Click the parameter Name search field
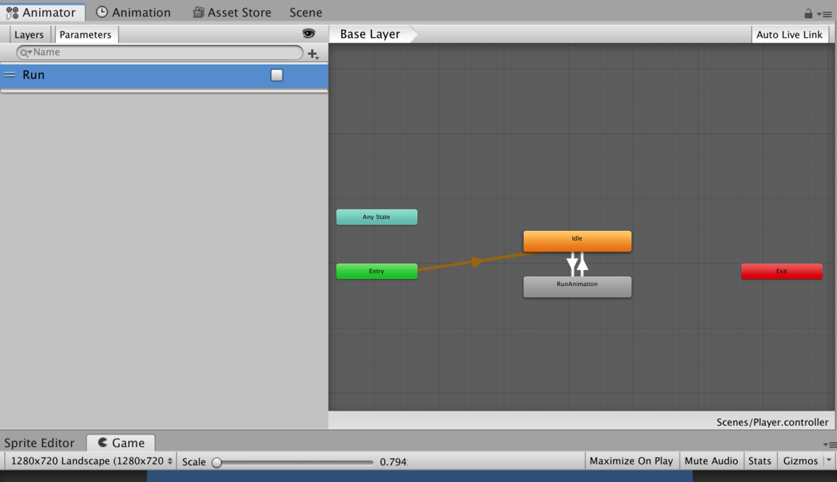837x482 pixels. [x=160, y=52]
